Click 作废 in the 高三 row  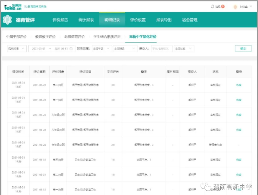coord(239,160)
